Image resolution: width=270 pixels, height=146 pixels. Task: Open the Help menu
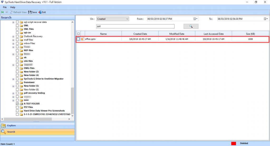tap(13, 7)
